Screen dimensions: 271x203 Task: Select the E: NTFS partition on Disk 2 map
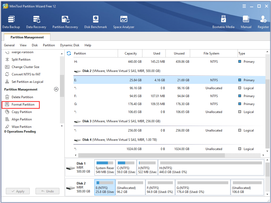pyautogui.click(x=105, y=187)
